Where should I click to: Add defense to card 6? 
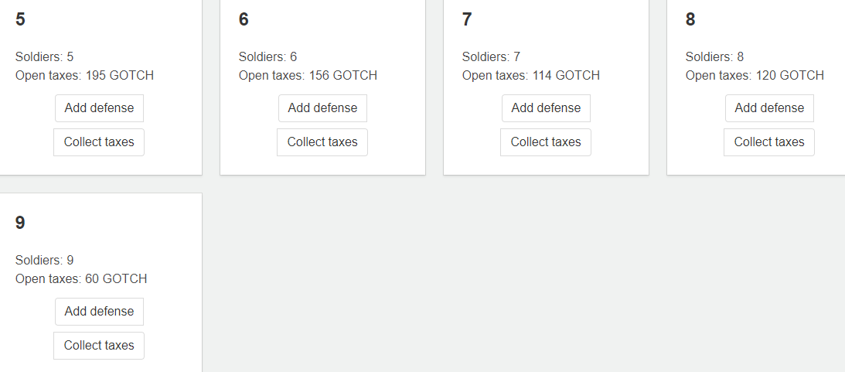point(322,108)
